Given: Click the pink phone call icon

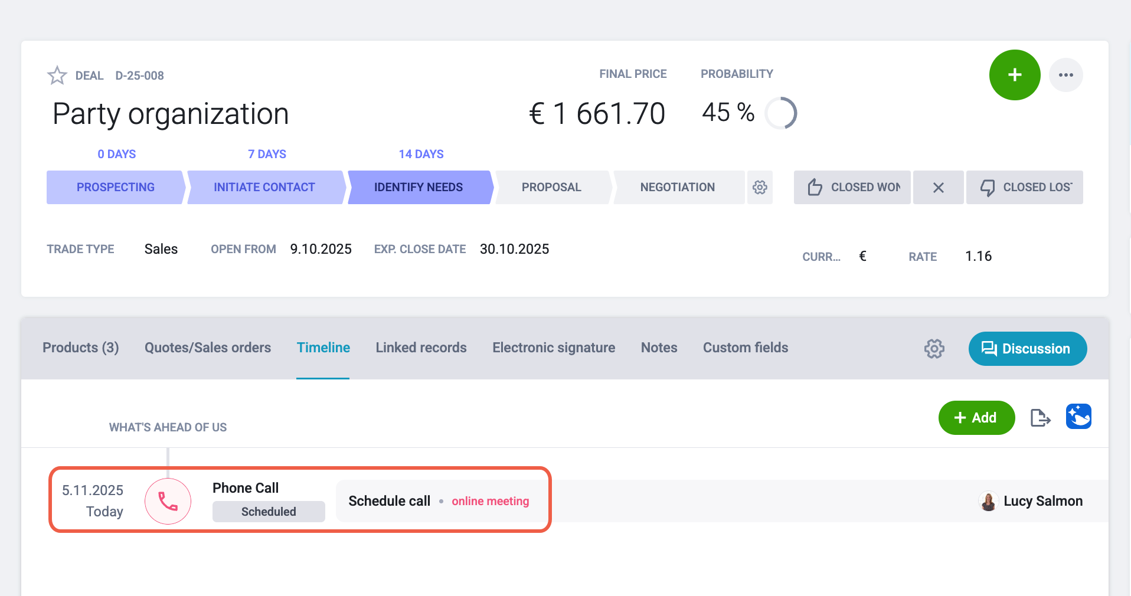Looking at the screenshot, I should (168, 502).
